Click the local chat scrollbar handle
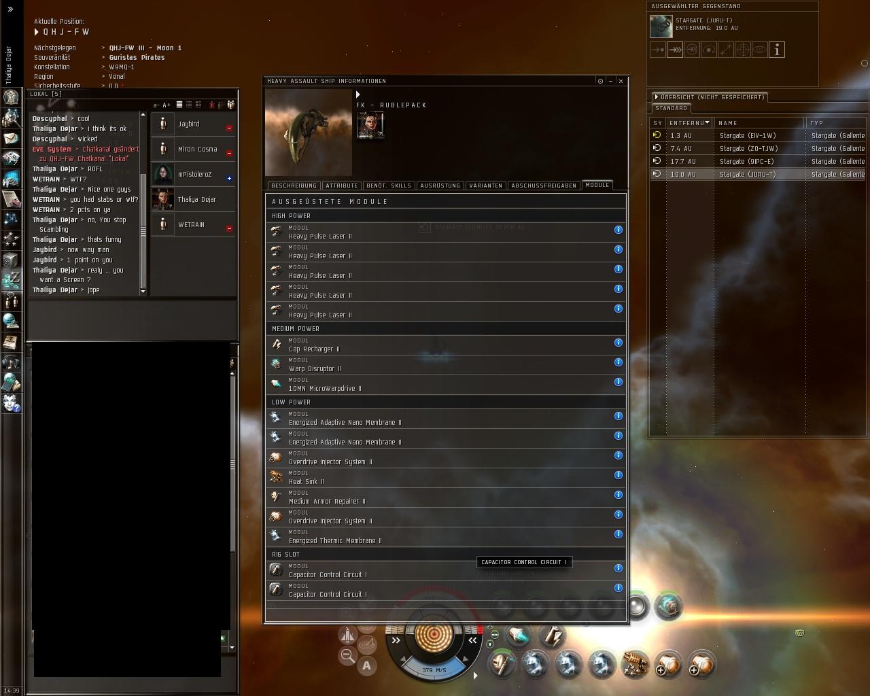870x696 pixels. pyautogui.click(x=143, y=230)
